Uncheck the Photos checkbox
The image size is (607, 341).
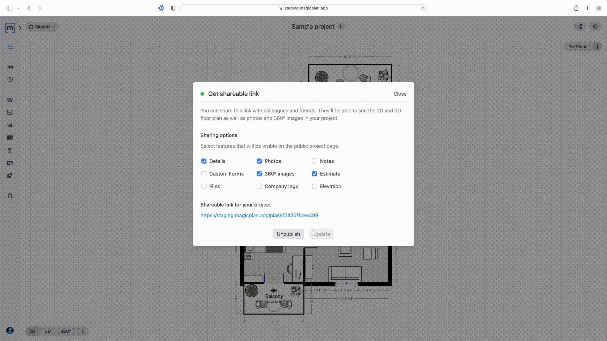point(259,161)
